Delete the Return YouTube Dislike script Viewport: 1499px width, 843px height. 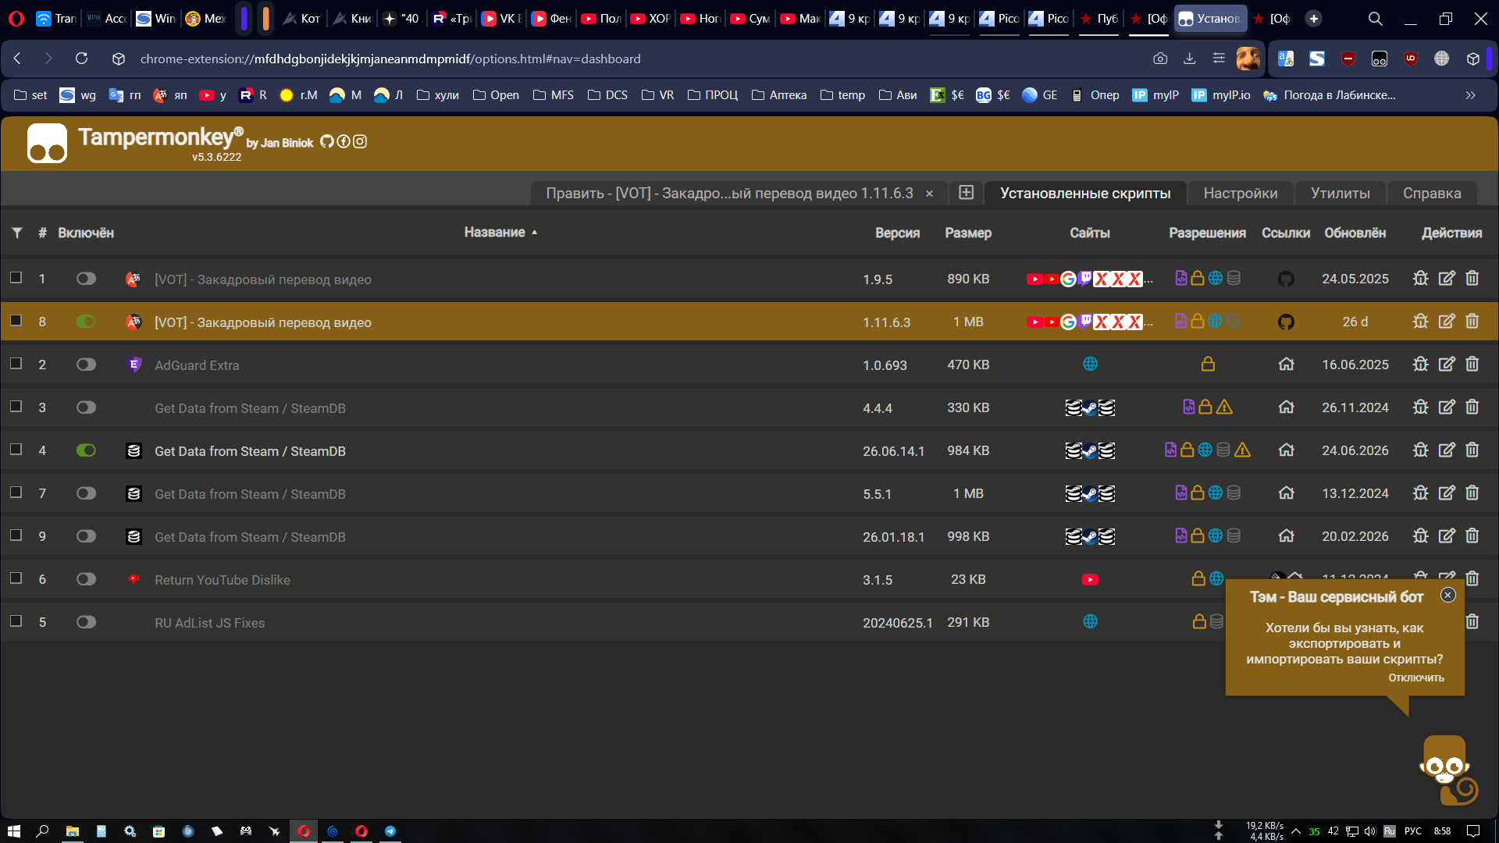(x=1472, y=578)
